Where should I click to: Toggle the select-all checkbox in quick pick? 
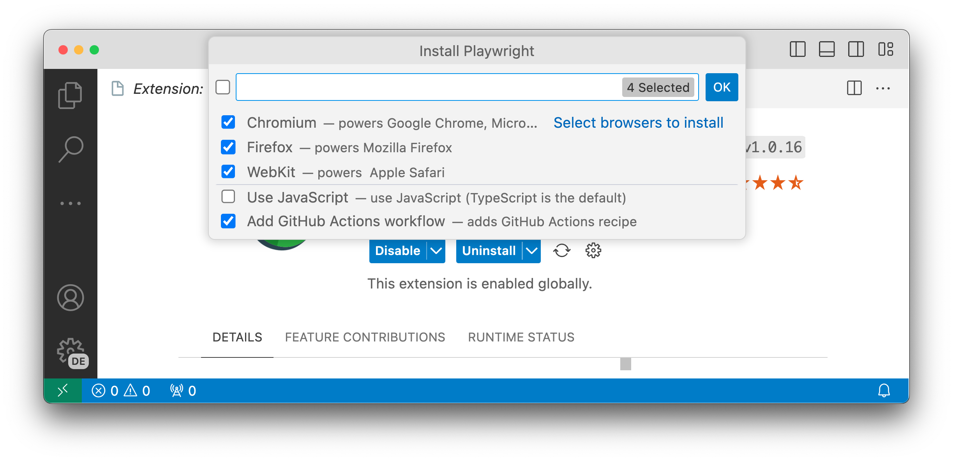pyautogui.click(x=223, y=87)
